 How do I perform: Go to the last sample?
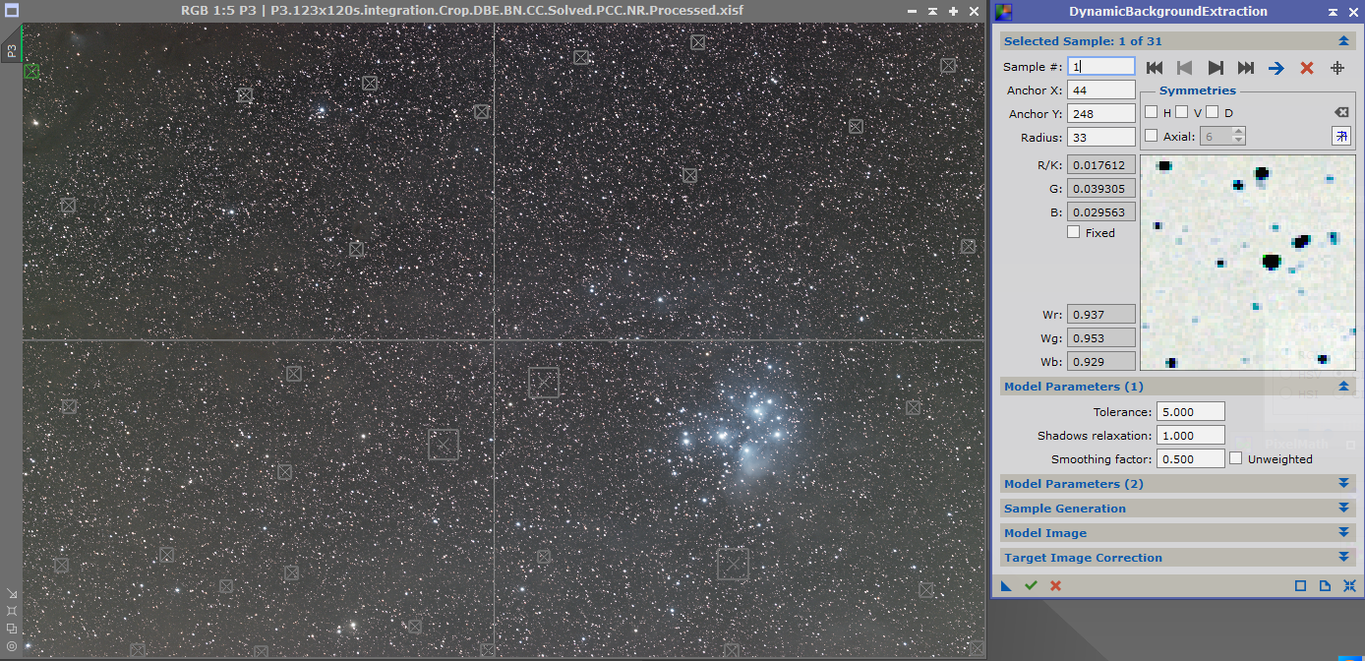coord(1245,68)
